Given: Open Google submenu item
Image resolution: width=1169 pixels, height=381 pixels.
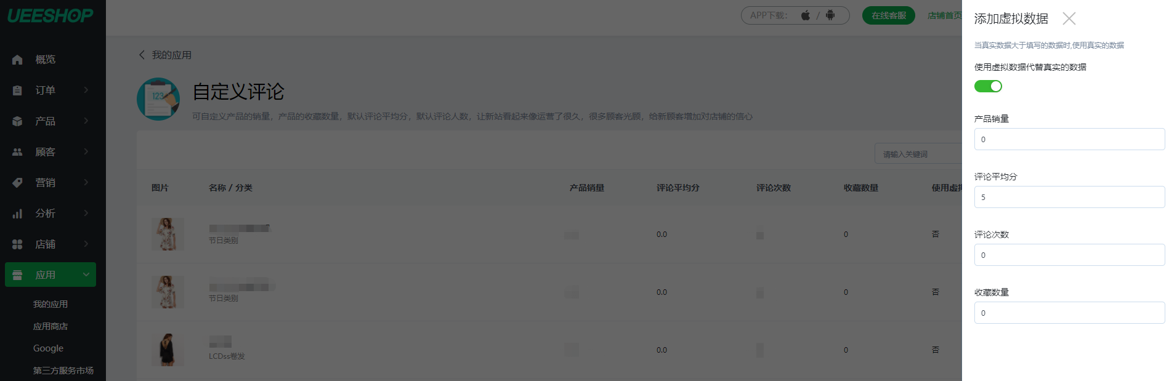Looking at the screenshot, I should pyautogui.click(x=48, y=348).
